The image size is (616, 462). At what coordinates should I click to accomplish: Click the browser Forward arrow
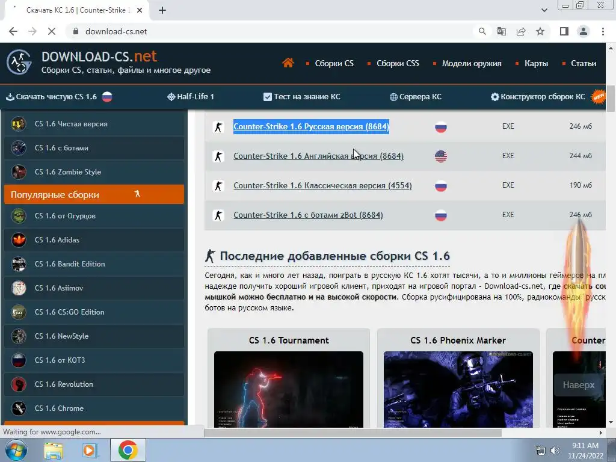pyautogui.click(x=32, y=31)
